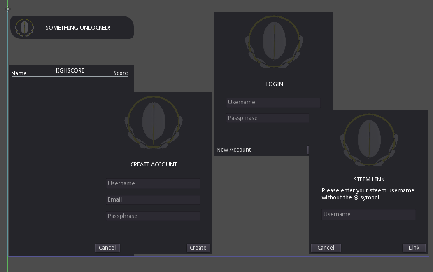This screenshot has width=433, height=272.
Task: Select the Score column header in Highscore
Action: click(121, 73)
